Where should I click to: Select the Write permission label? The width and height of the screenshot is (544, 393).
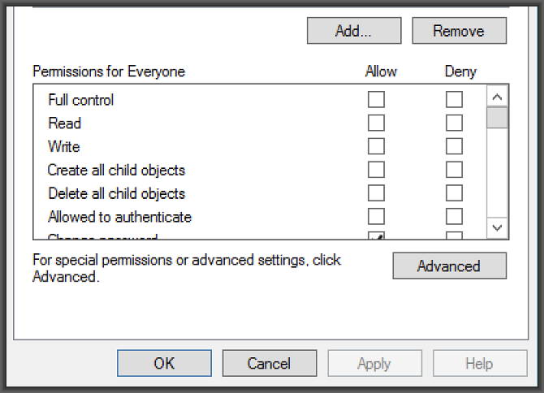tap(64, 146)
